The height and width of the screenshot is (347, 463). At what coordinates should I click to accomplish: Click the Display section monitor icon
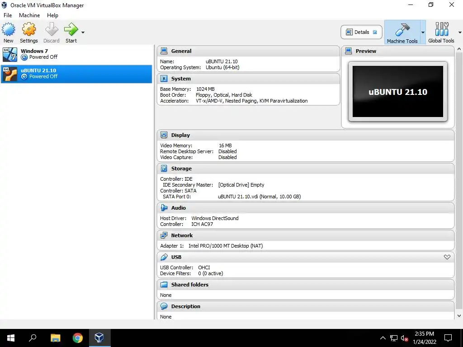tap(164, 135)
